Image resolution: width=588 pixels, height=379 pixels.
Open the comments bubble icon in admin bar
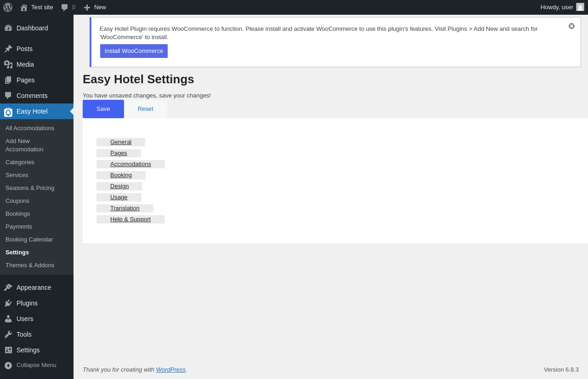[65, 7]
